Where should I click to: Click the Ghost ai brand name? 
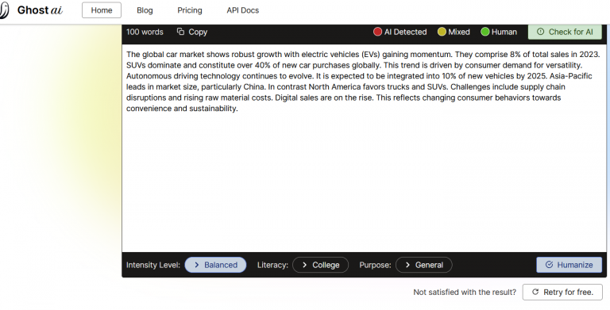click(40, 10)
